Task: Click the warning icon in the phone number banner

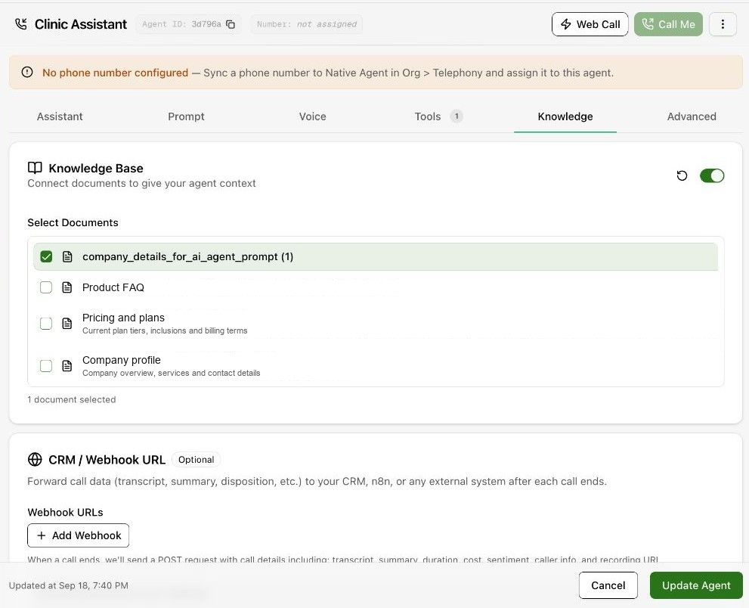Action: 27,72
